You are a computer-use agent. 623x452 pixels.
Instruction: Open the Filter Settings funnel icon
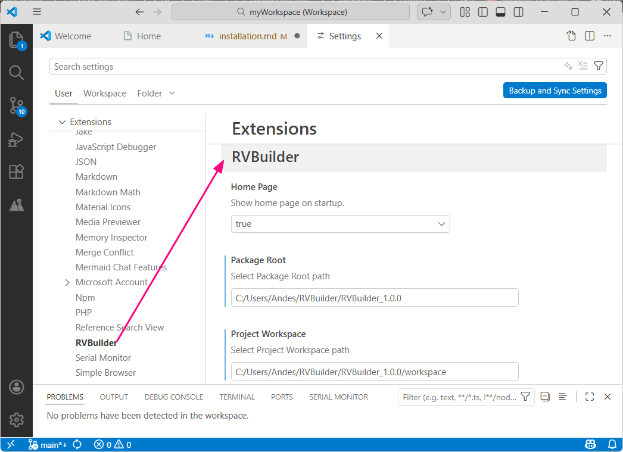point(598,66)
